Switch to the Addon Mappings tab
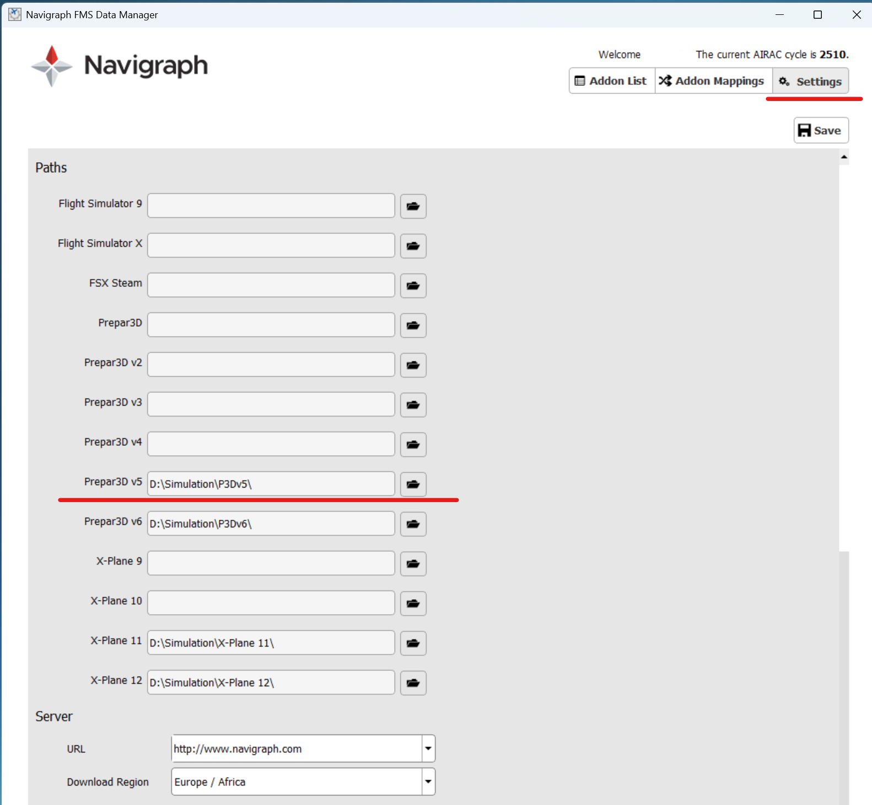872x805 pixels. pyautogui.click(x=714, y=81)
